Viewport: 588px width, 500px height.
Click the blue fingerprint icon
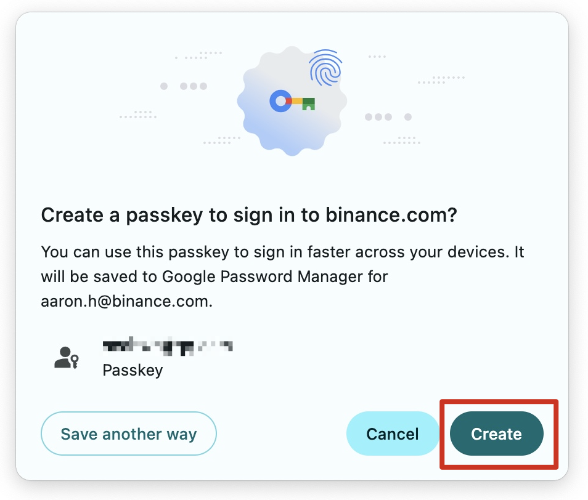click(x=325, y=69)
